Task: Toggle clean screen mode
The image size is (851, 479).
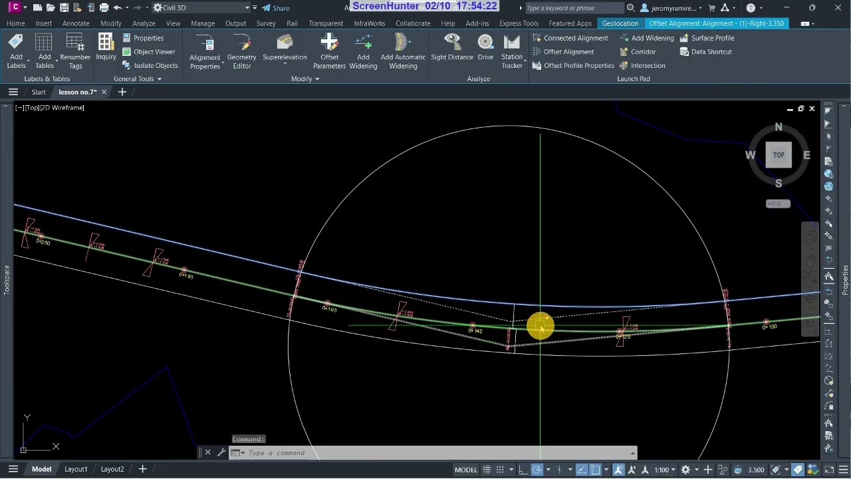Action: (828, 470)
